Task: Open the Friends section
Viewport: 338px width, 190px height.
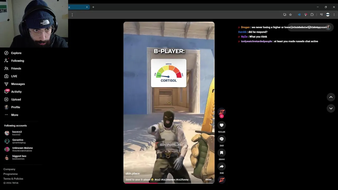Action: tap(13, 68)
